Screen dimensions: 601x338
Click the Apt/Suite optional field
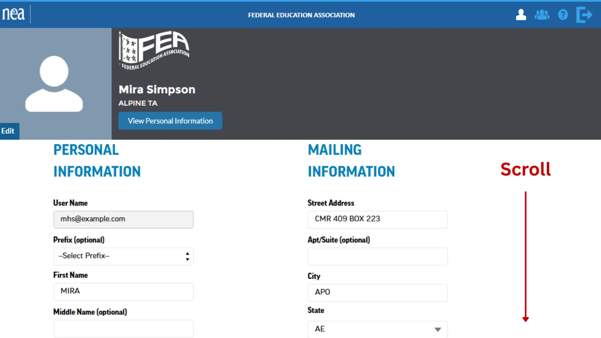coord(377,256)
